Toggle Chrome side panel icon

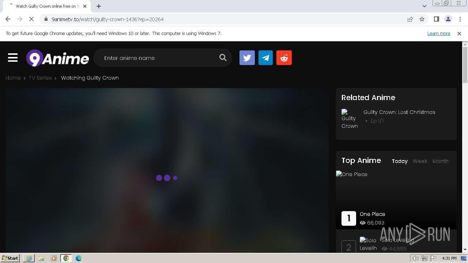[436, 19]
